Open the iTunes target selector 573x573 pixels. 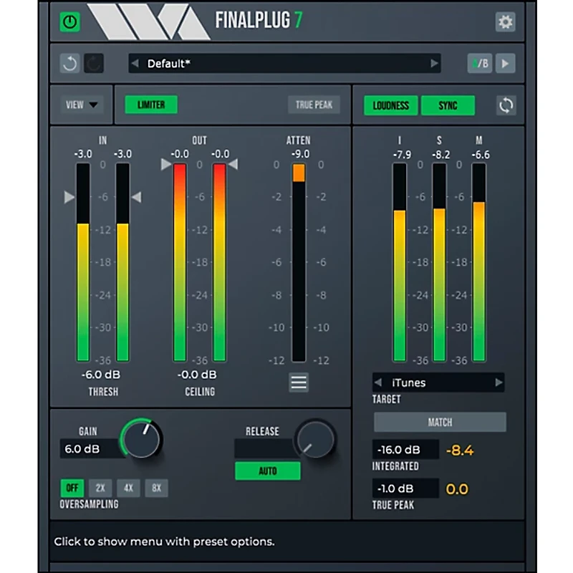click(438, 382)
